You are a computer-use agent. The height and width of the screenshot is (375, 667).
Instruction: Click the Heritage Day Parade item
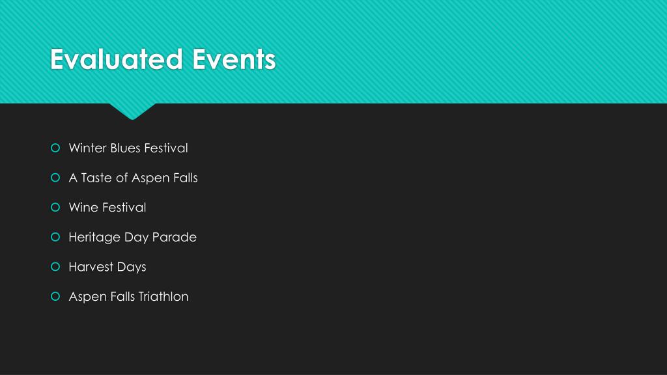coord(132,237)
